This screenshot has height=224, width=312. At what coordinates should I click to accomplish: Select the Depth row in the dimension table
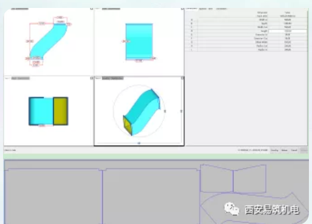coord(246,23)
